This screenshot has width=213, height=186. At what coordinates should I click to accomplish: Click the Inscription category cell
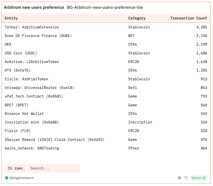tap(140, 122)
